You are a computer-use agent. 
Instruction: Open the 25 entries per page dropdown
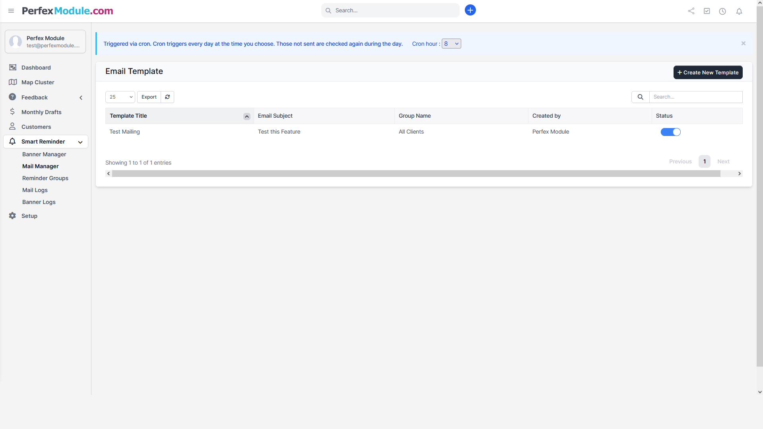120,97
